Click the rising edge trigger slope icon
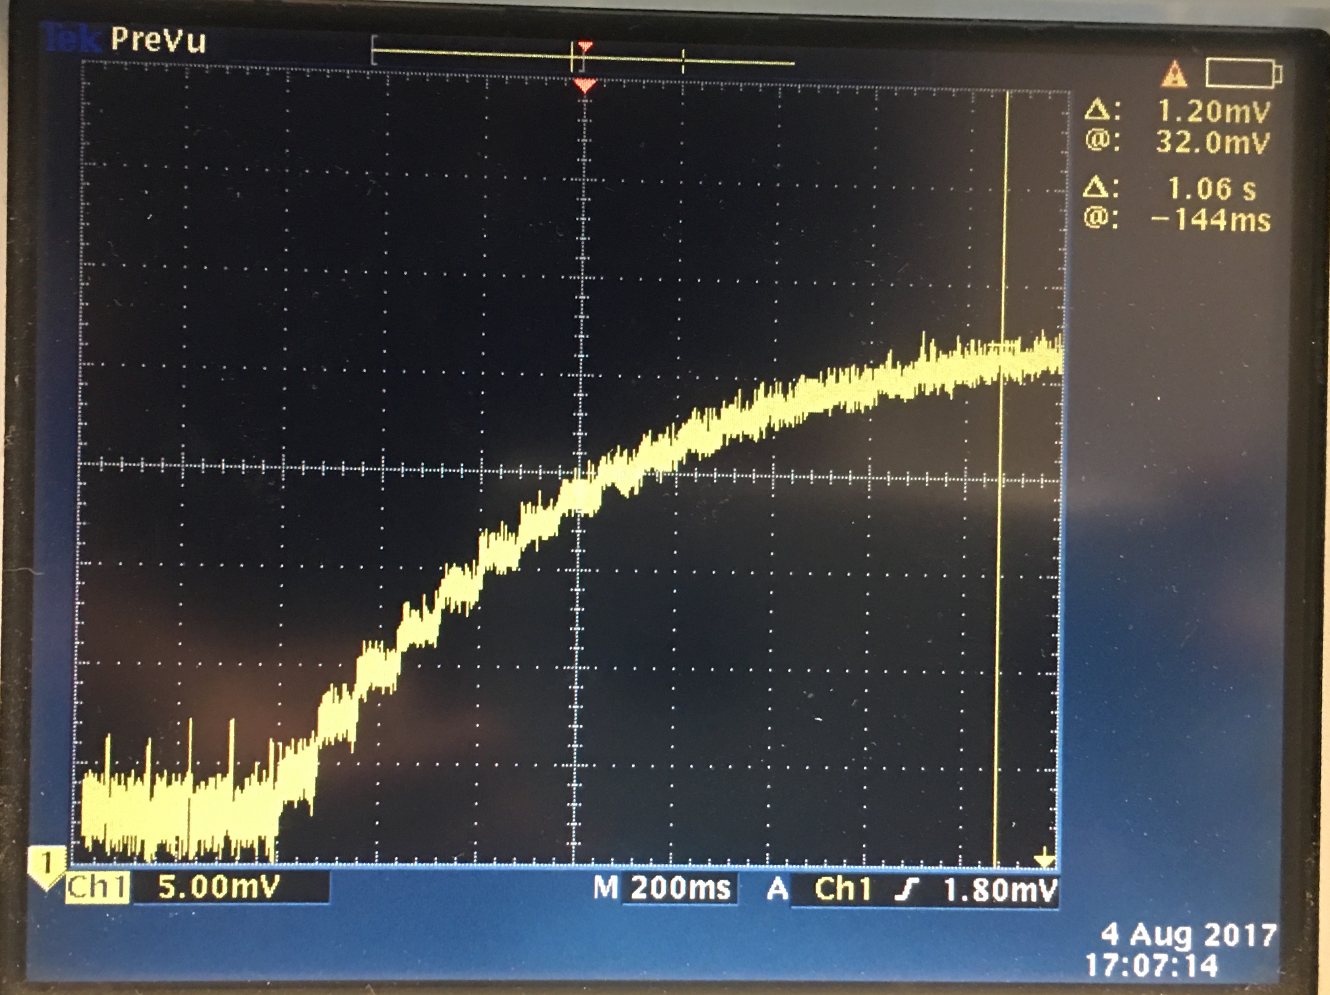This screenshot has height=995, width=1330. coord(907,889)
